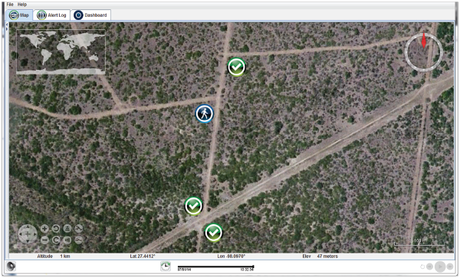Select the green checkmark marker near top road
The width and height of the screenshot is (460, 278).
(236, 67)
